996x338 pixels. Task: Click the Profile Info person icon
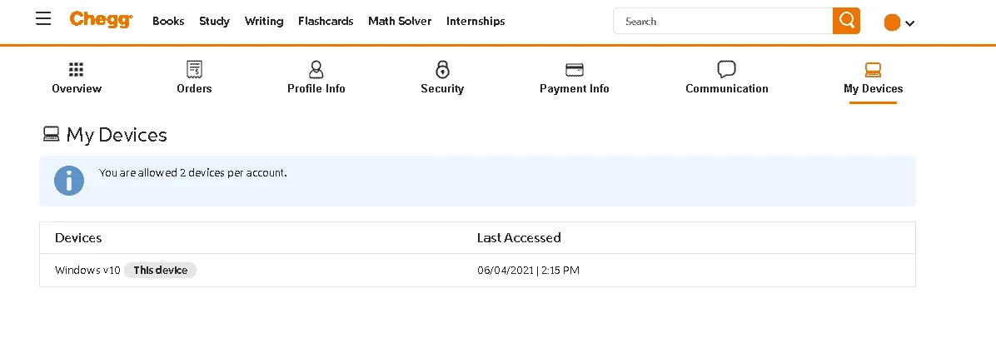tap(316, 69)
